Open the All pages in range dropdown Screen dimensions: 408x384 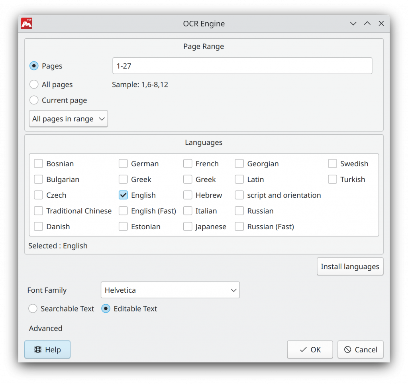click(x=68, y=118)
